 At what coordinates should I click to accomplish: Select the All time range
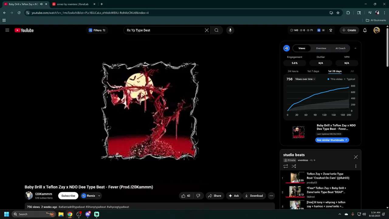[x=352, y=71]
